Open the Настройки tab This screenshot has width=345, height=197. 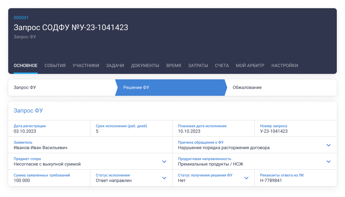[x=284, y=65]
